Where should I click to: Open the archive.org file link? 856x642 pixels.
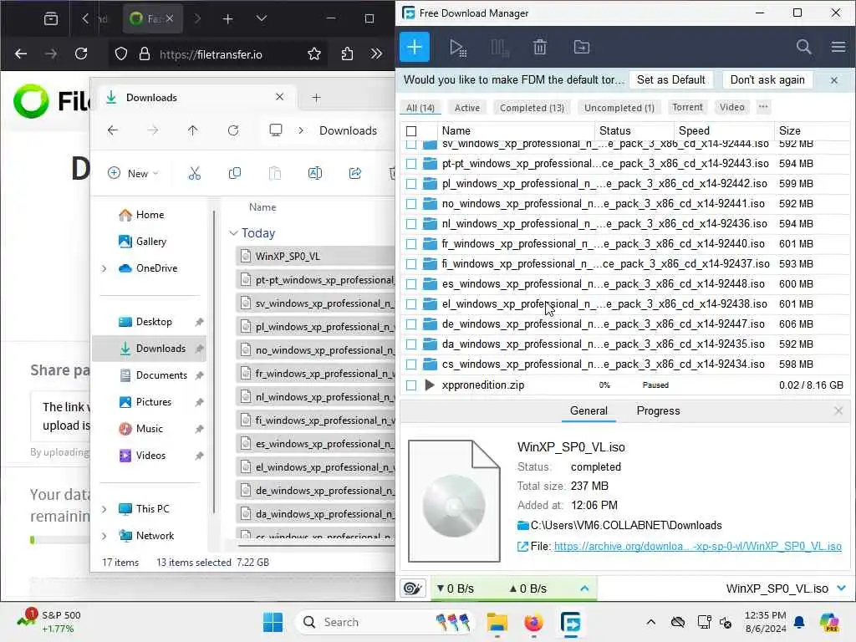pos(698,547)
